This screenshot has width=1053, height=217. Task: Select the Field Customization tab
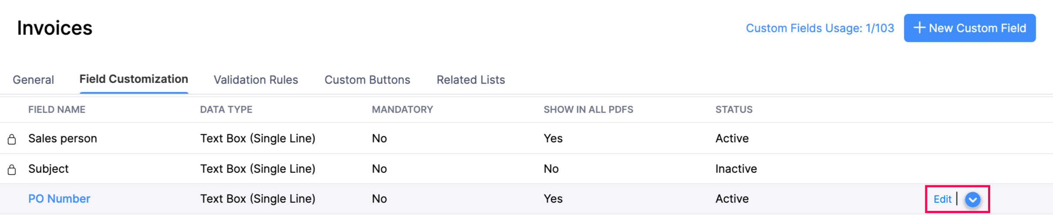click(134, 79)
